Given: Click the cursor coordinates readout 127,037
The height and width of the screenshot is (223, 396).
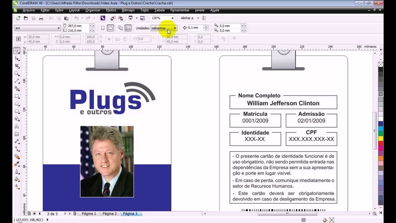Looking at the screenshot, I should pyautogui.click(x=28, y=220).
